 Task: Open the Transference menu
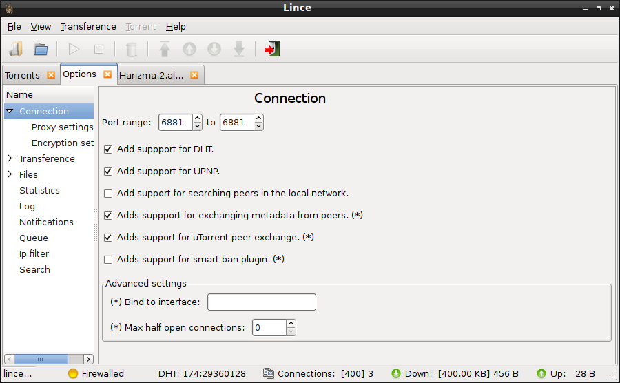tap(88, 26)
